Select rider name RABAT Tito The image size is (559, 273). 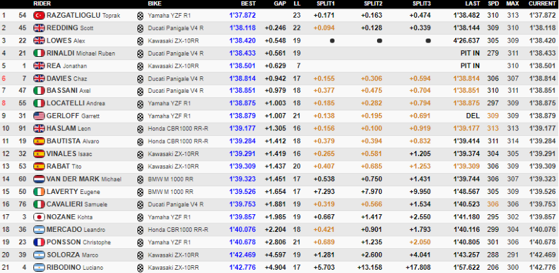(64, 167)
